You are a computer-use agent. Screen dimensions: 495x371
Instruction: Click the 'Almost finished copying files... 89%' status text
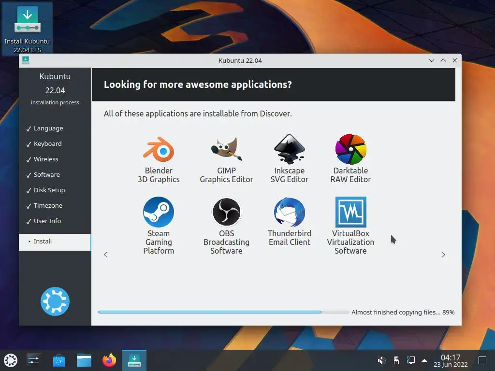(x=403, y=313)
